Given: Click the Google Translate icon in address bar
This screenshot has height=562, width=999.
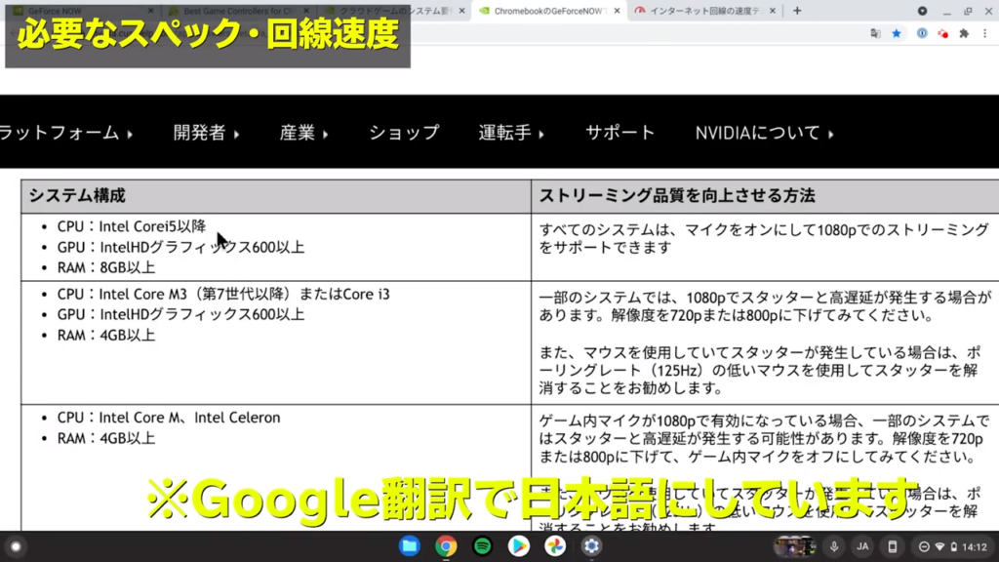Looking at the screenshot, I should pos(875,32).
